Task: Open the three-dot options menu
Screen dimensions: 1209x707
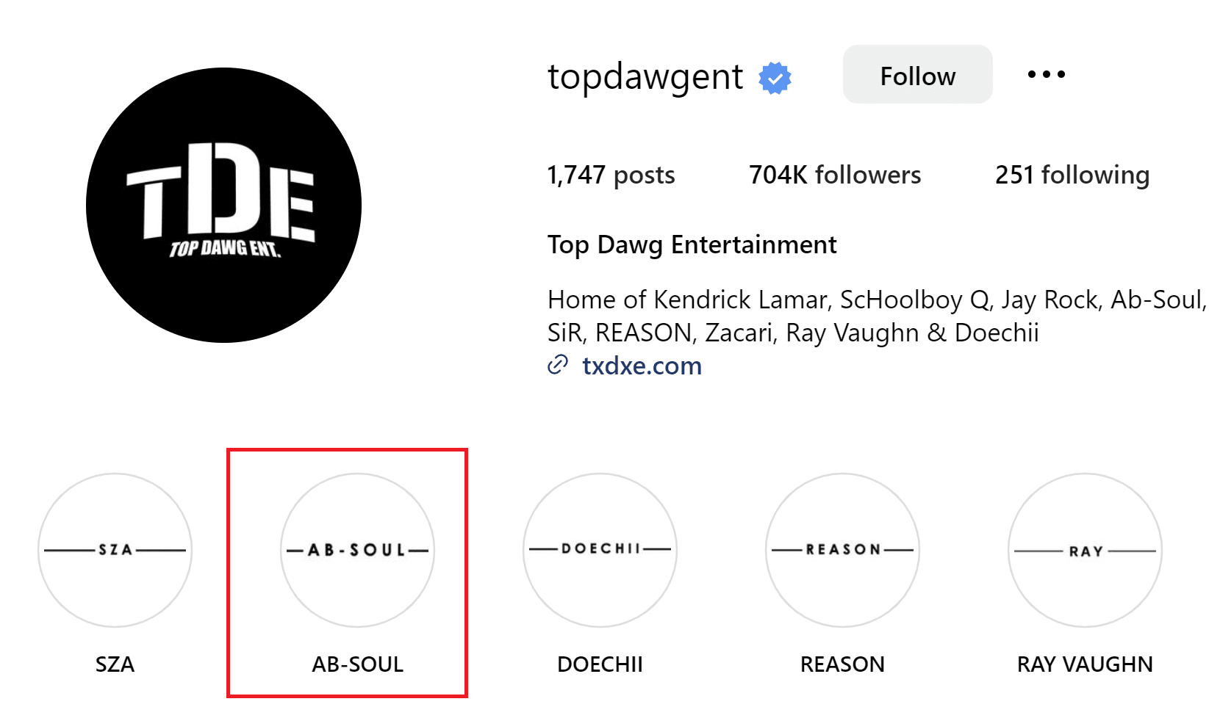Action: [1047, 74]
